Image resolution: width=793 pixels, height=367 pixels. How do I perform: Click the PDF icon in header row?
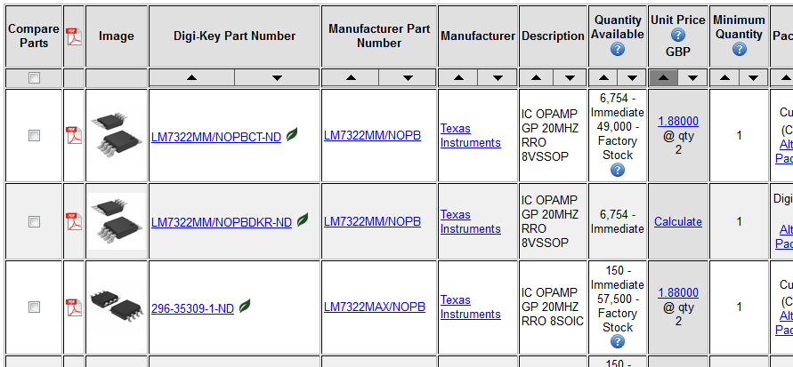74,36
